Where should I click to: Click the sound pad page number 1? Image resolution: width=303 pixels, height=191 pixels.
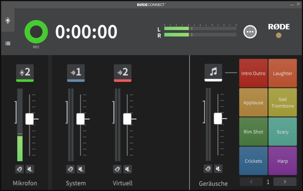(268, 182)
